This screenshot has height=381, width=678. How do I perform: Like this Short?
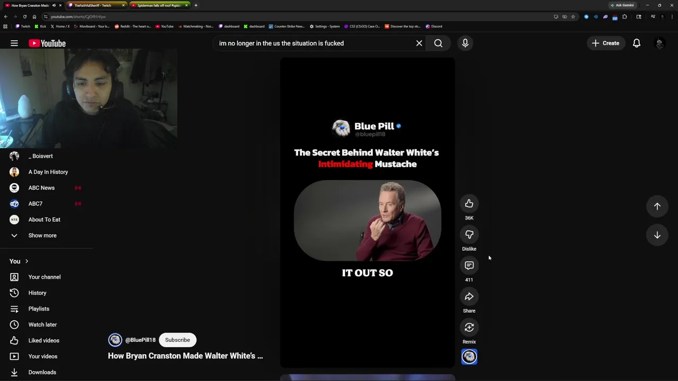click(469, 204)
